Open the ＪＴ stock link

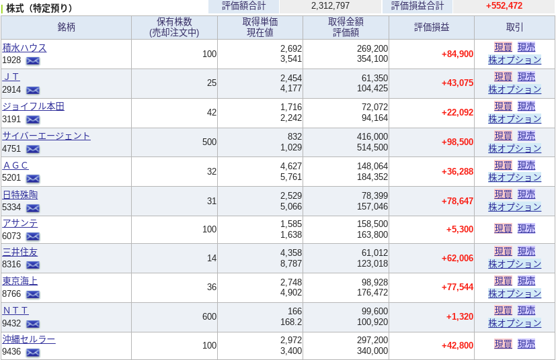[x=11, y=77]
